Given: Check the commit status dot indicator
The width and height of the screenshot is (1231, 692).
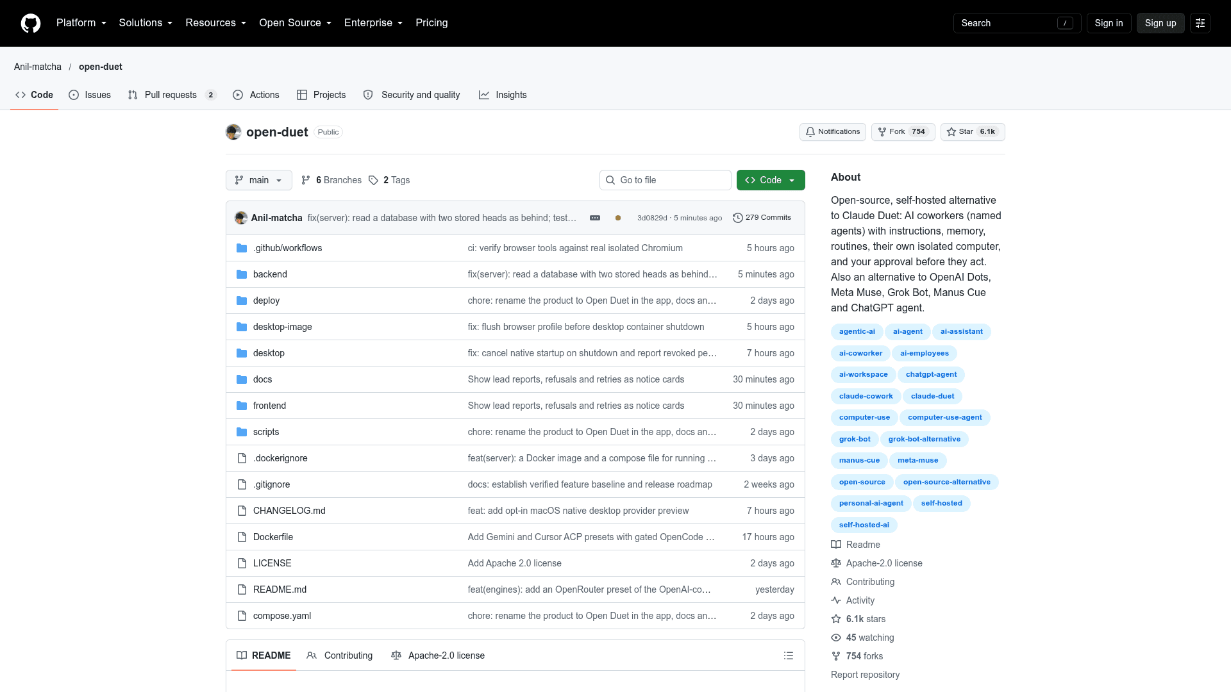Looking at the screenshot, I should 618,218.
